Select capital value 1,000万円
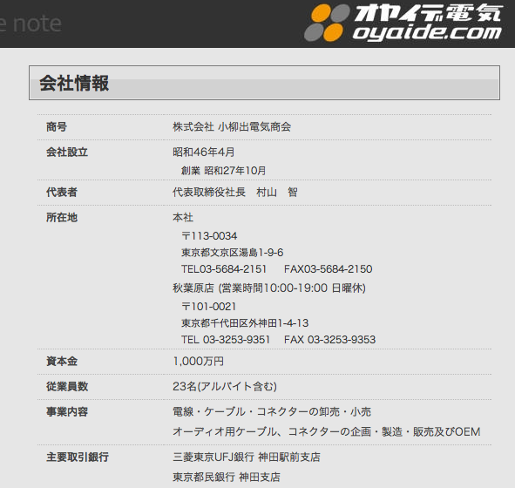 pyautogui.click(x=199, y=362)
